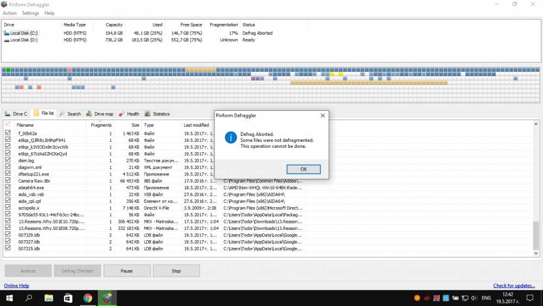
Task: Select the 13.Reasons.Why.S01E10.720p file row
Action: point(154,221)
